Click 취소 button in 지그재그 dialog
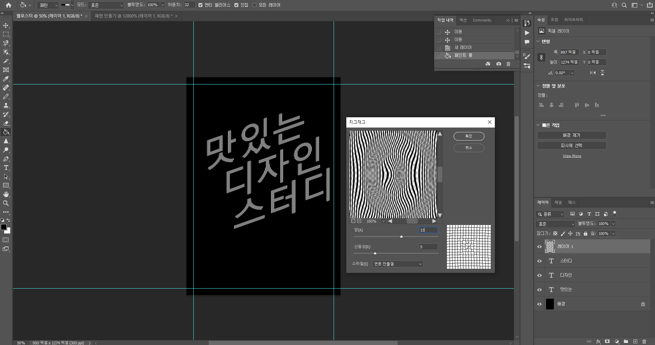The width and height of the screenshot is (655, 345). coord(469,148)
